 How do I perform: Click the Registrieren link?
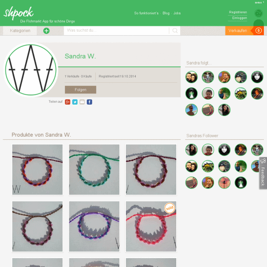238,12
